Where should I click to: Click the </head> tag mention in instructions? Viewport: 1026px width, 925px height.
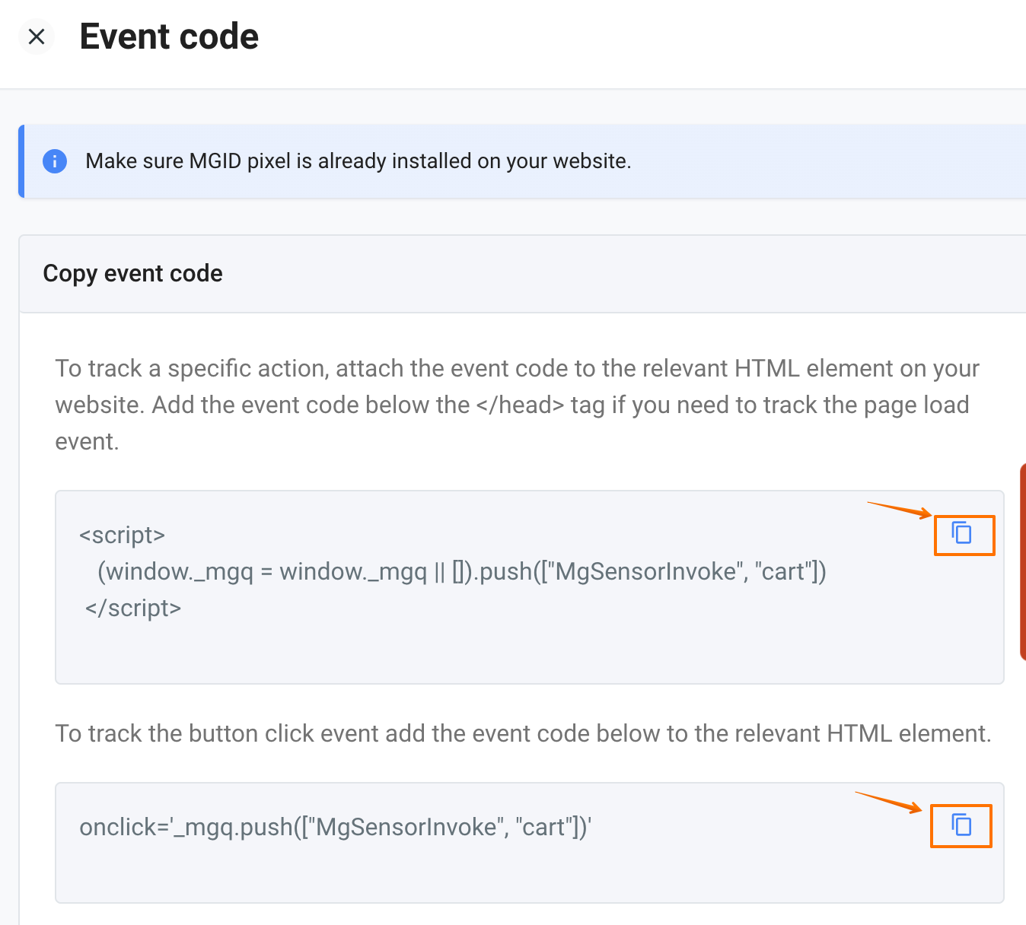pos(520,405)
